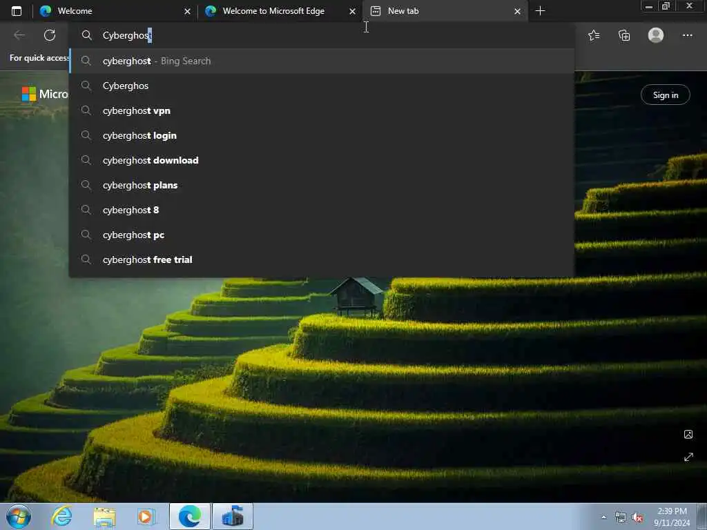The width and height of the screenshot is (707, 530).
Task: Choose 'cyberghost - Bing Search' suggestion
Action: [x=322, y=61]
